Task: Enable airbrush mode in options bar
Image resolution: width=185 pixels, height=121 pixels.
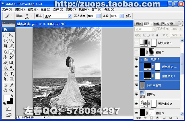Action: pos(128,16)
